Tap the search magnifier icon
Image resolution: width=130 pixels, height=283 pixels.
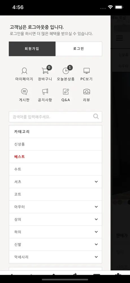coord(96,116)
